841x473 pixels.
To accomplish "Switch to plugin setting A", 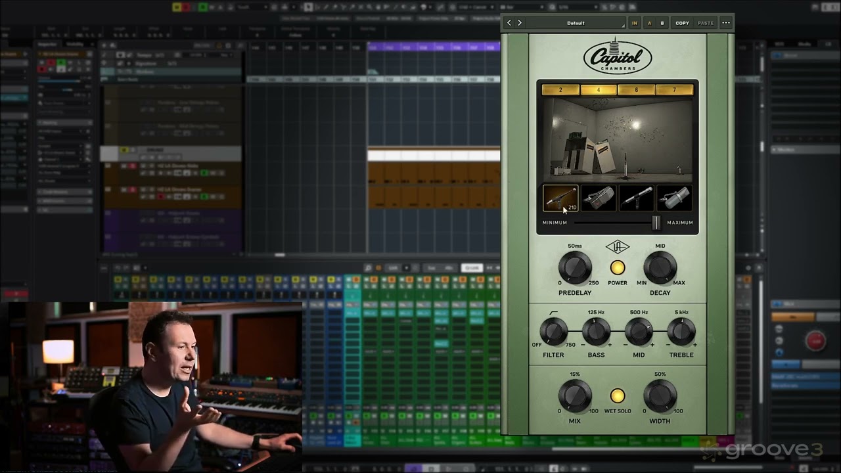I will 650,23.
